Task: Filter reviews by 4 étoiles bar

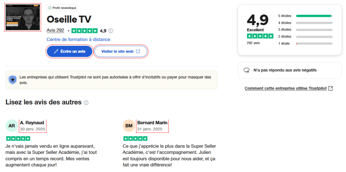Action: tap(314, 23)
